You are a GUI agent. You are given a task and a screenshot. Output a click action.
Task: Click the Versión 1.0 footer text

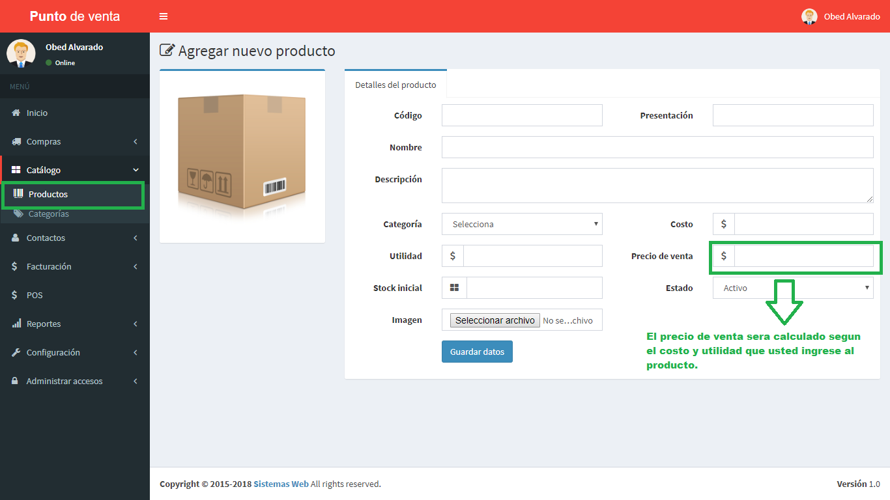pos(858,484)
